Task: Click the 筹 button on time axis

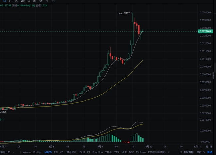Action: click(x=207, y=147)
